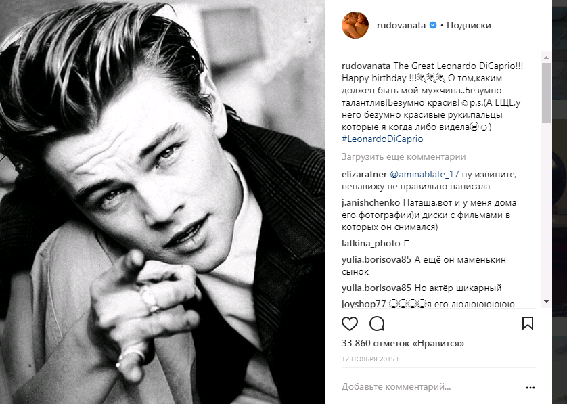Click the black-and-white portrait photo
Image resolution: width=567 pixels, height=404 pixels.
point(162,202)
